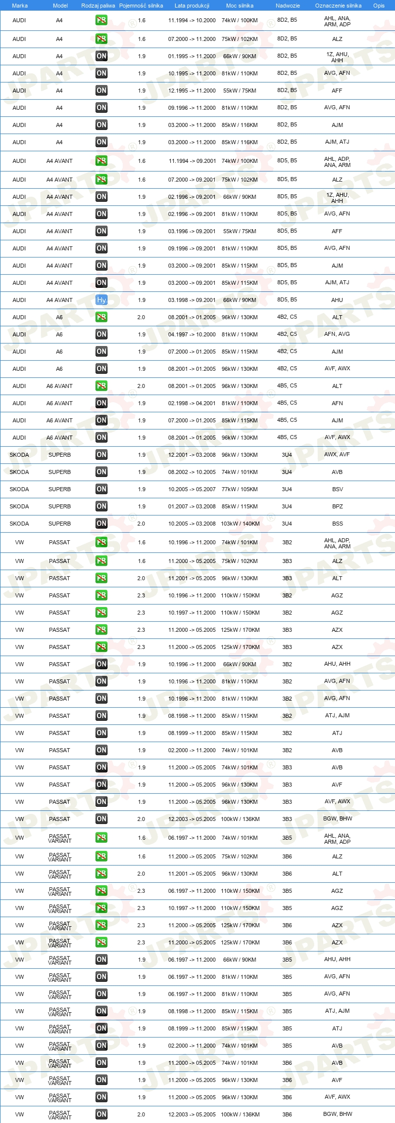Click the Pojemność silnika column header
The height and width of the screenshot is (1123, 395).
coord(141,6)
